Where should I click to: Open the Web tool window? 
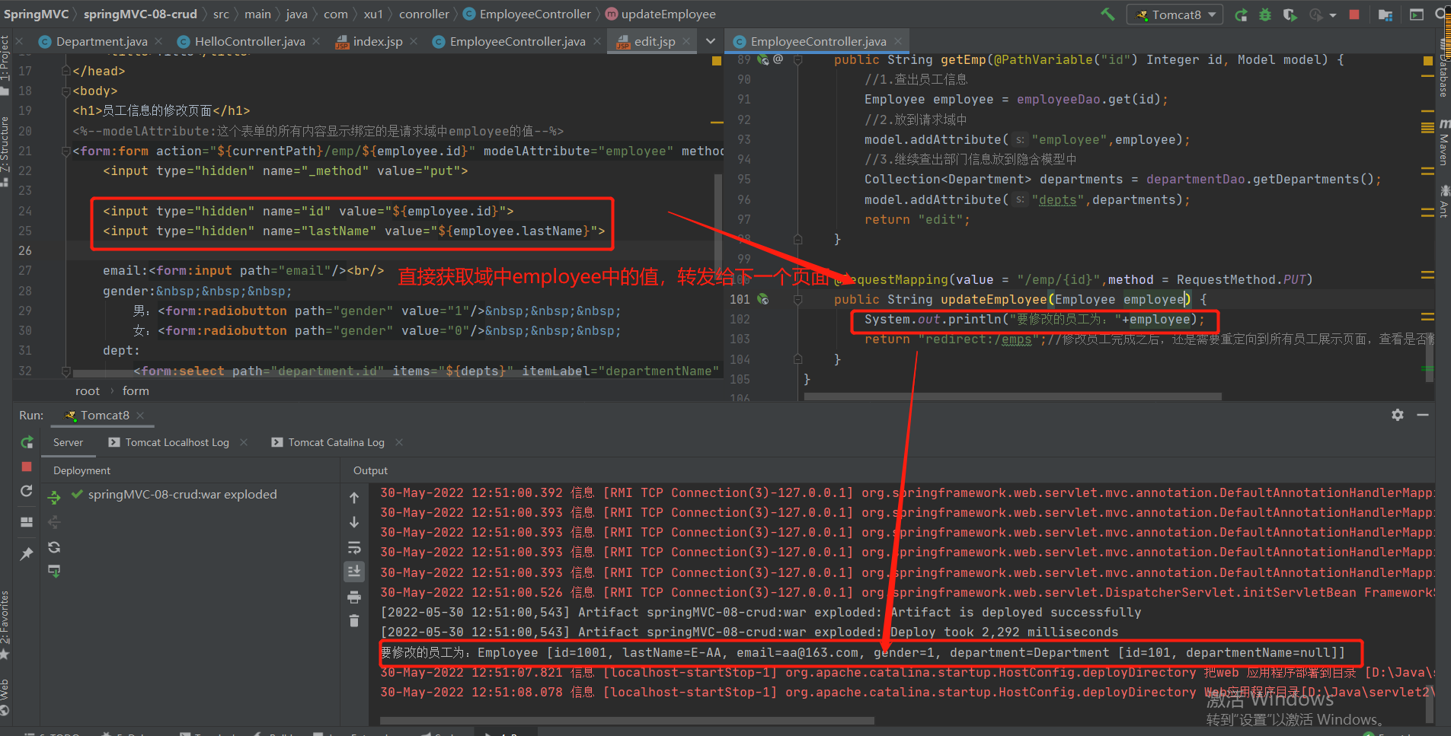coord(5,696)
